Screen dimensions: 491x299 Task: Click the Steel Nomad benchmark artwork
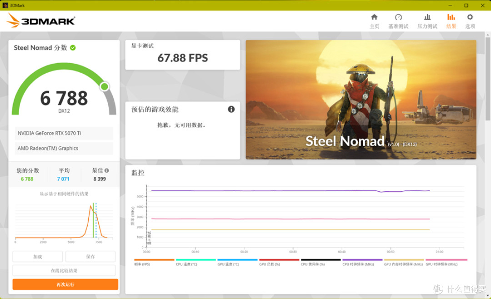click(x=361, y=100)
